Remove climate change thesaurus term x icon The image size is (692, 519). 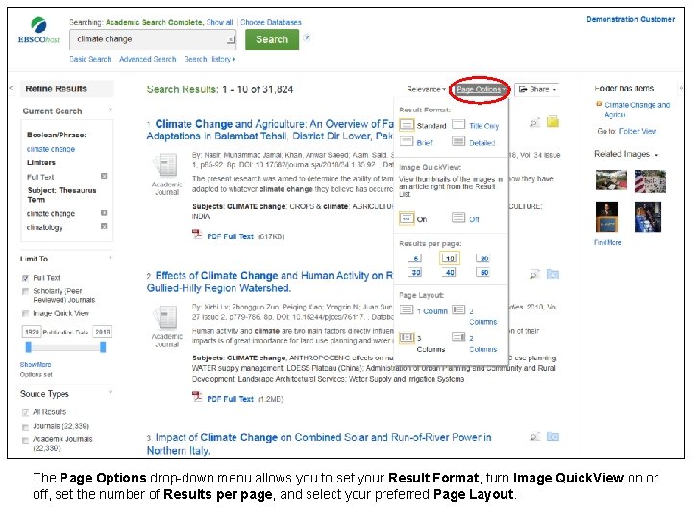click(104, 212)
